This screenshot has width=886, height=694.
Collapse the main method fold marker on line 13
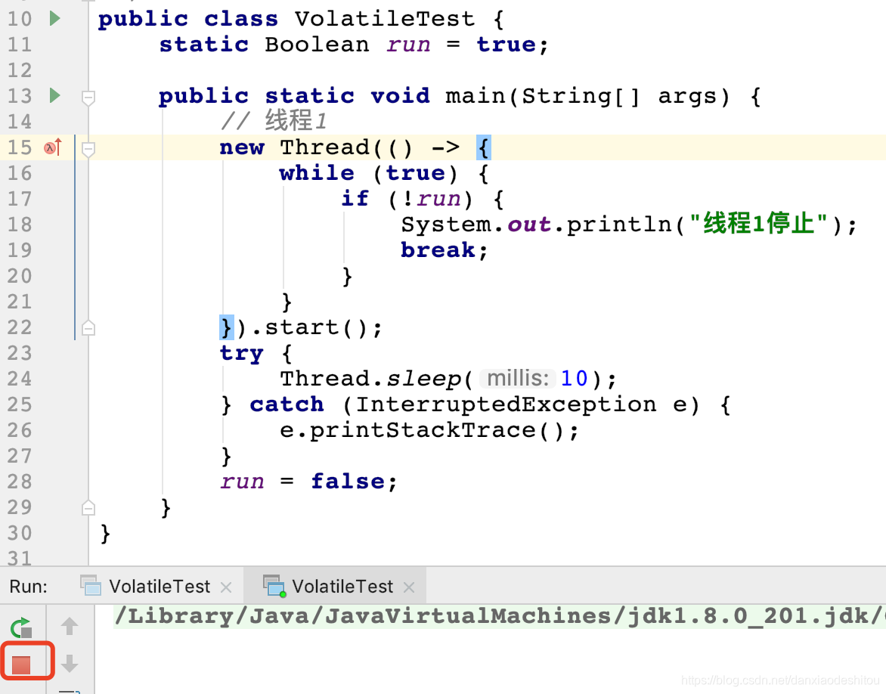tap(88, 98)
